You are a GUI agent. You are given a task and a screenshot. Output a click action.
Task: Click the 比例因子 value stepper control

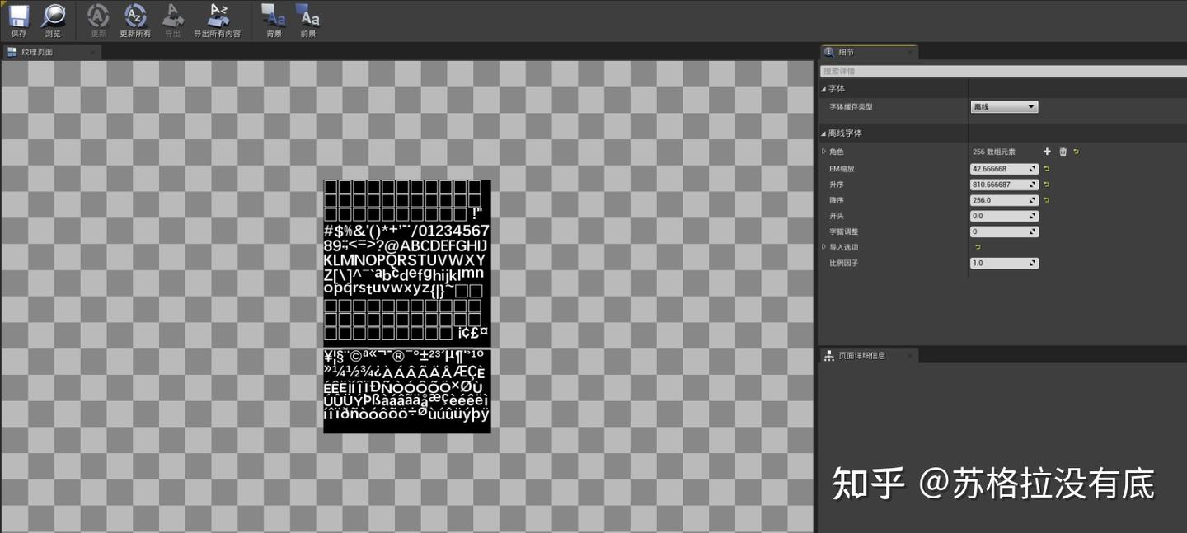[1032, 262]
